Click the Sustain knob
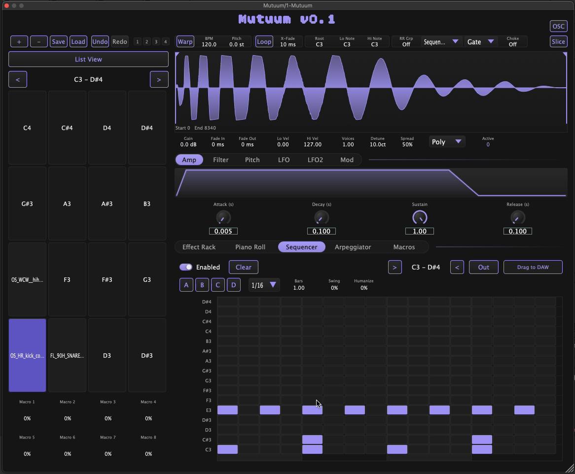The width and height of the screenshot is (575, 474). [x=420, y=218]
